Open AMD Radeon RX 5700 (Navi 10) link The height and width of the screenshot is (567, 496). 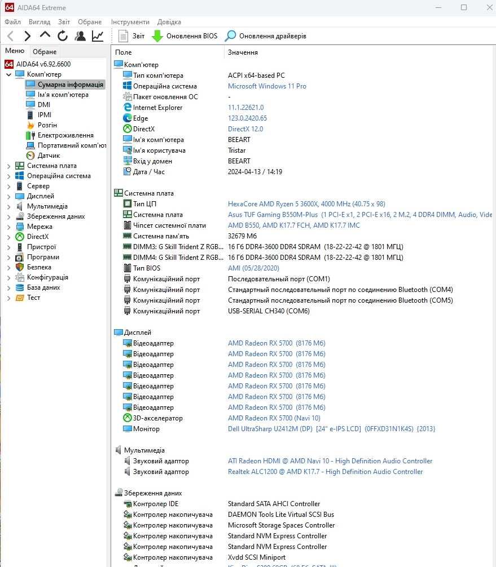click(274, 418)
